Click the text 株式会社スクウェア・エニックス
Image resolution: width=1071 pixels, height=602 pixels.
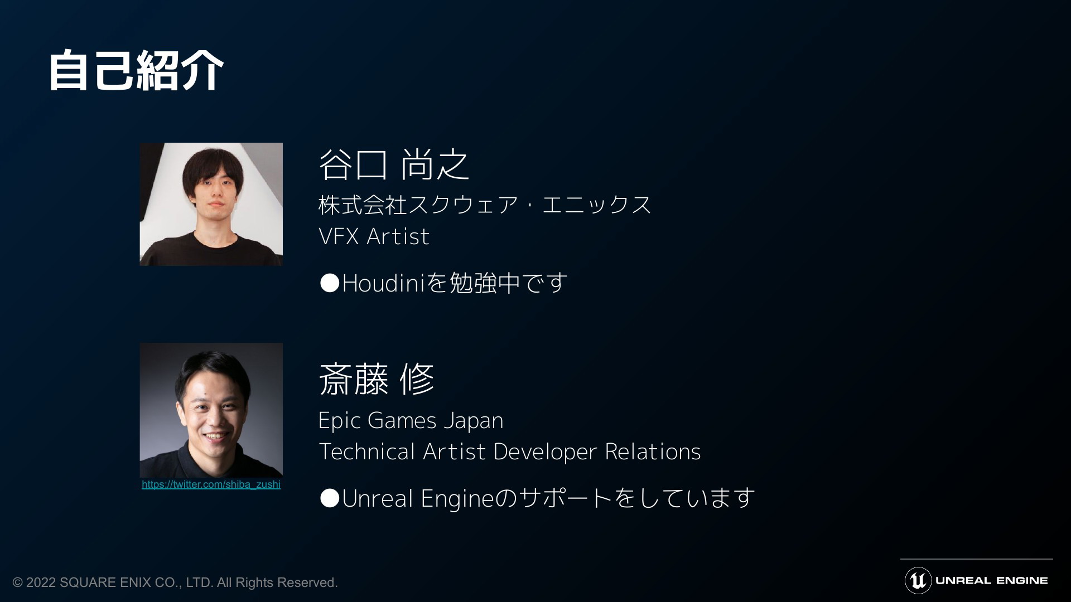[485, 205]
